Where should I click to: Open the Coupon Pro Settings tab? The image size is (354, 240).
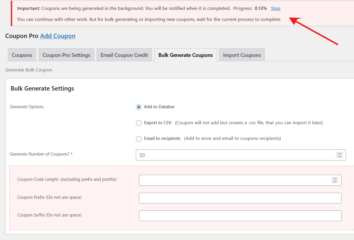click(66, 55)
